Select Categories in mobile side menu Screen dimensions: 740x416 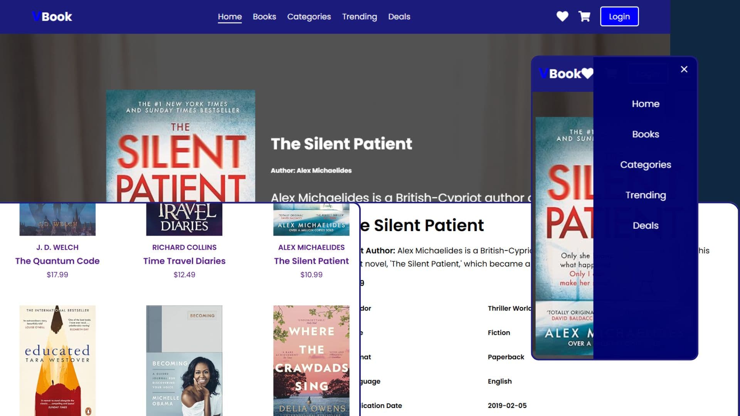pyautogui.click(x=646, y=164)
